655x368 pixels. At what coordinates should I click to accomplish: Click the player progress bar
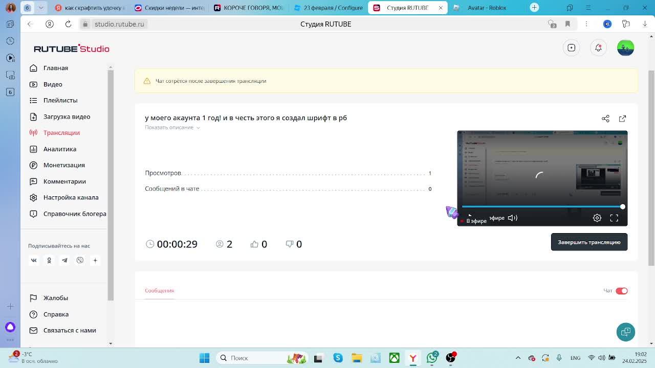(542, 206)
